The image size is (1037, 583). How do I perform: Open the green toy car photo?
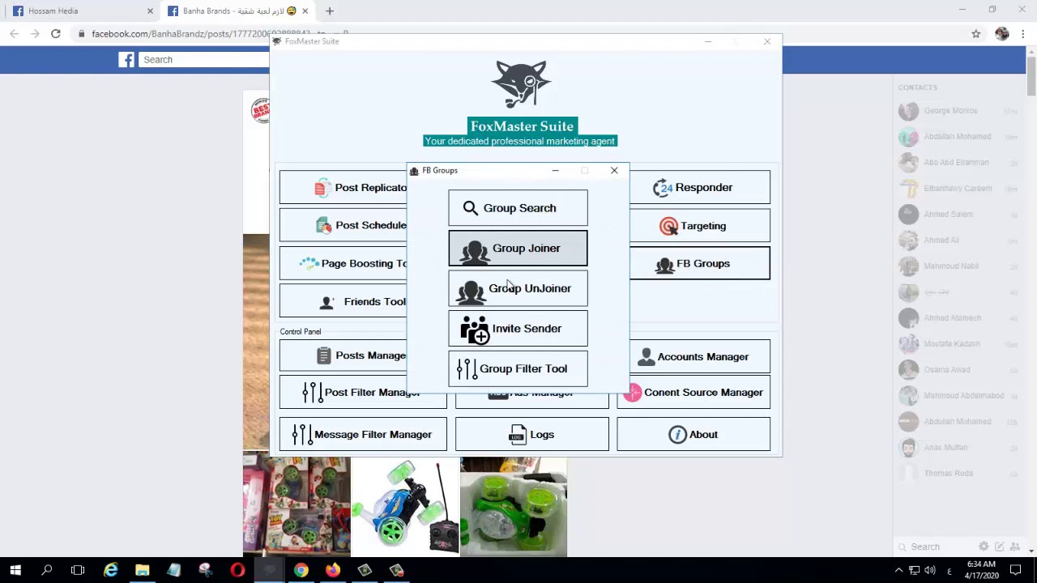point(514,507)
